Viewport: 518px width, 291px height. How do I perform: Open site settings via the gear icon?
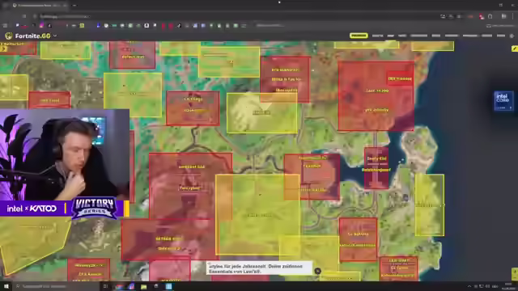point(512,36)
